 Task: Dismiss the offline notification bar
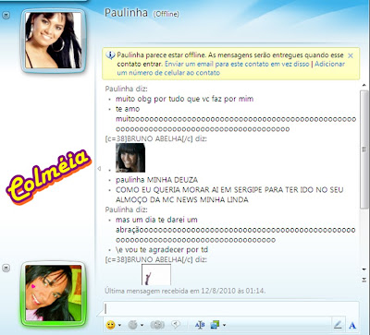(351, 56)
